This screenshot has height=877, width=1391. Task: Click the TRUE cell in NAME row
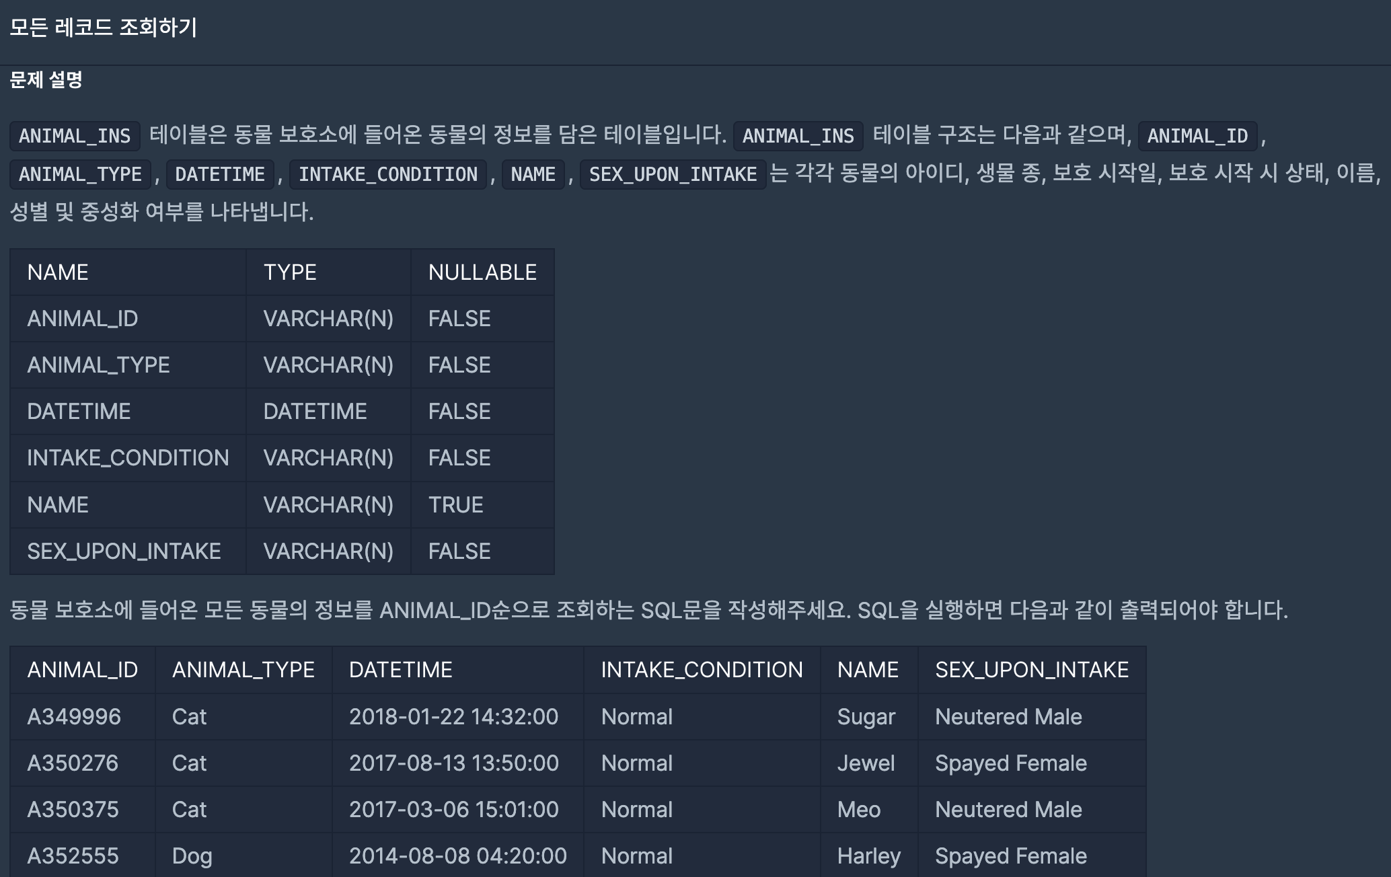click(456, 505)
